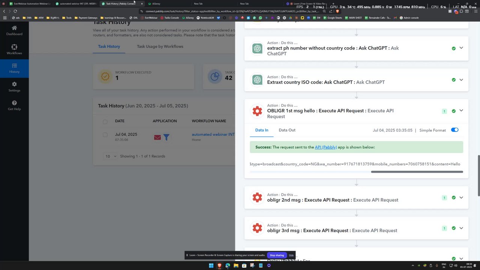Reload the browser page
480x270 pixels.
click(x=15, y=11)
